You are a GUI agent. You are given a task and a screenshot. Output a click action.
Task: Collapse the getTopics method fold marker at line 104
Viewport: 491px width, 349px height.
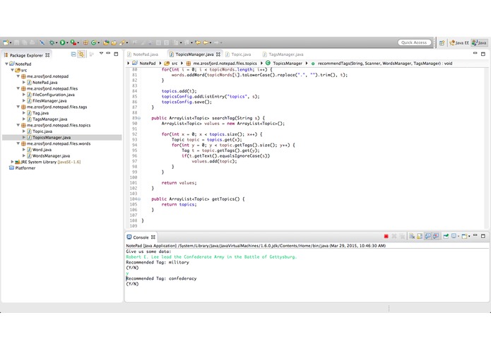click(x=139, y=199)
